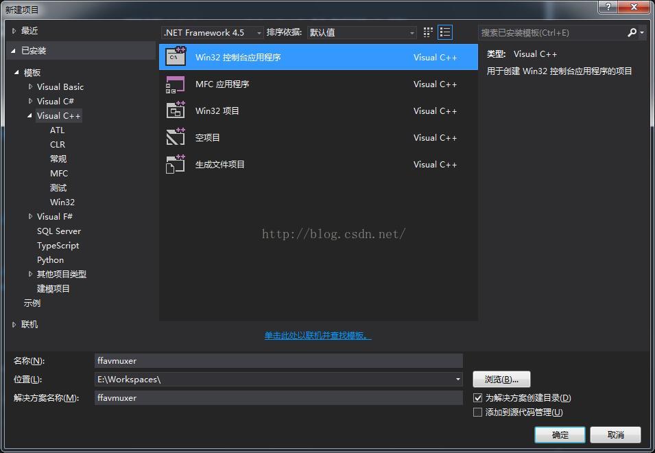Select 建模项目 in the tree

coord(53,288)
